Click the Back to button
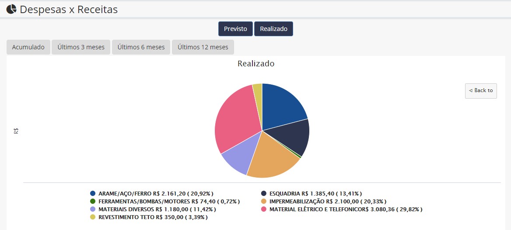The width and height of the screenshot is (511, 230). [481, 91]
